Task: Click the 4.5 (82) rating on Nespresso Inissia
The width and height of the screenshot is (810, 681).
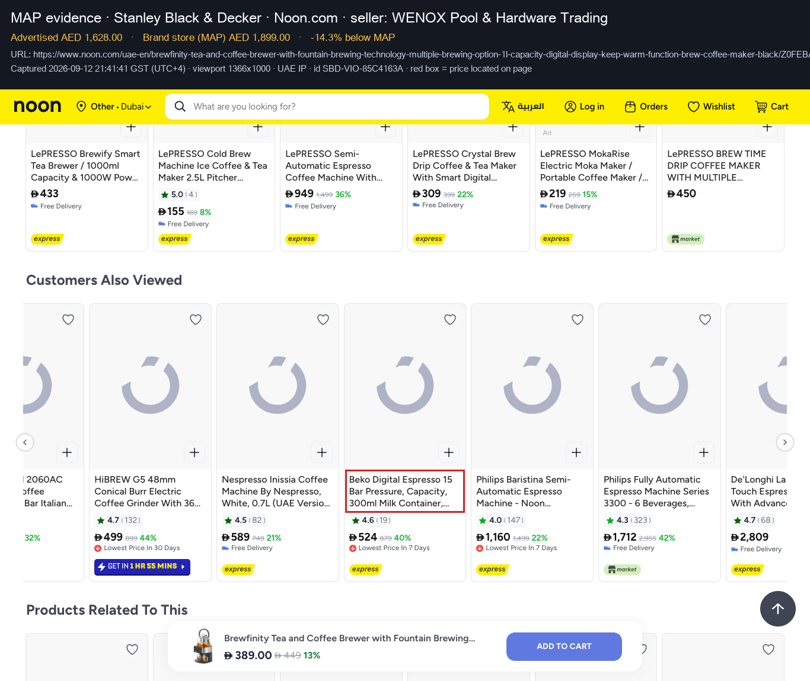Action: click(244, 521)
